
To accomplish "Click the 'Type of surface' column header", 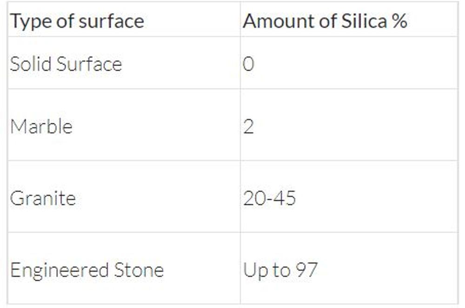I will [77, 21].
